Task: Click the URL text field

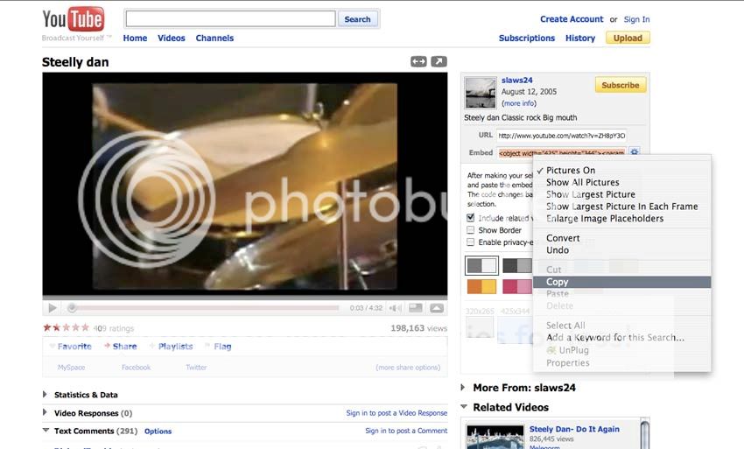Action: (562, 136)
